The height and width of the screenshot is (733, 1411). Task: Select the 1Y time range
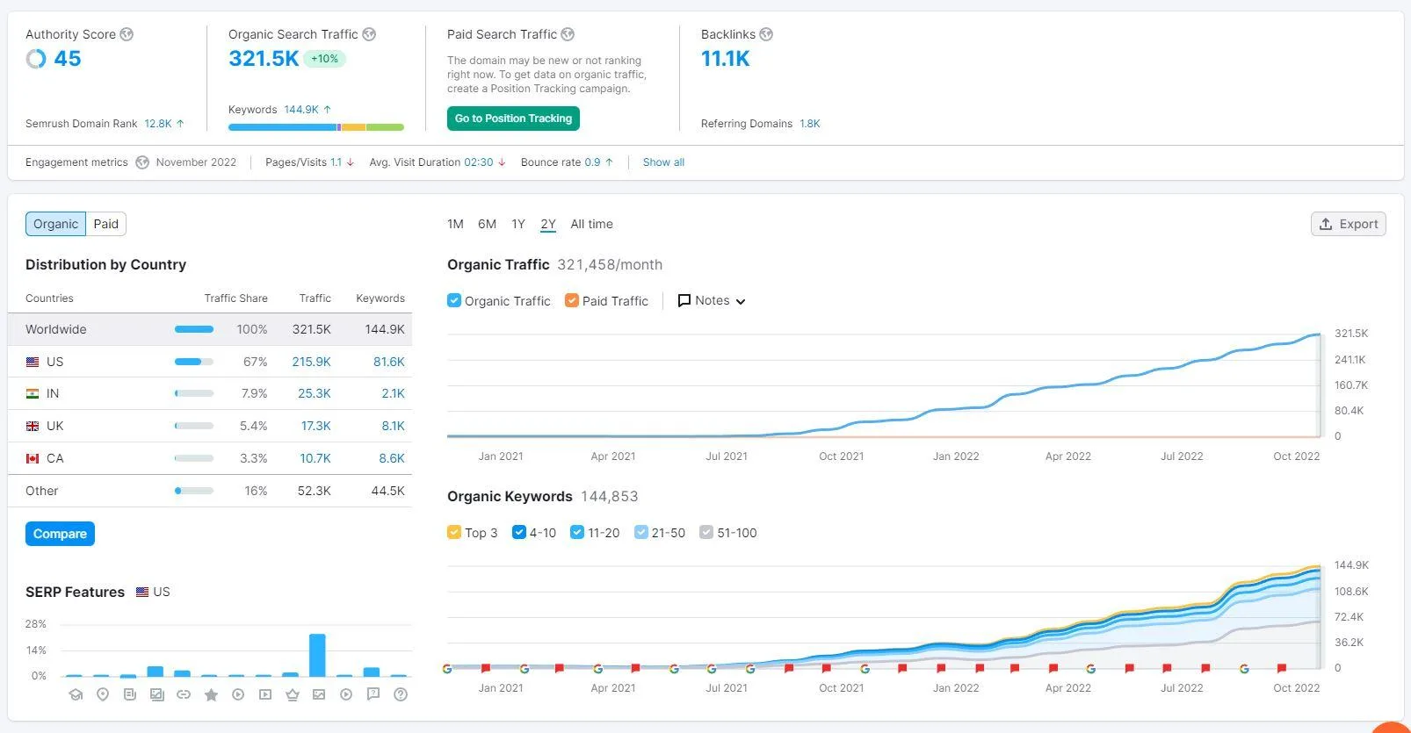coord(518,224)
